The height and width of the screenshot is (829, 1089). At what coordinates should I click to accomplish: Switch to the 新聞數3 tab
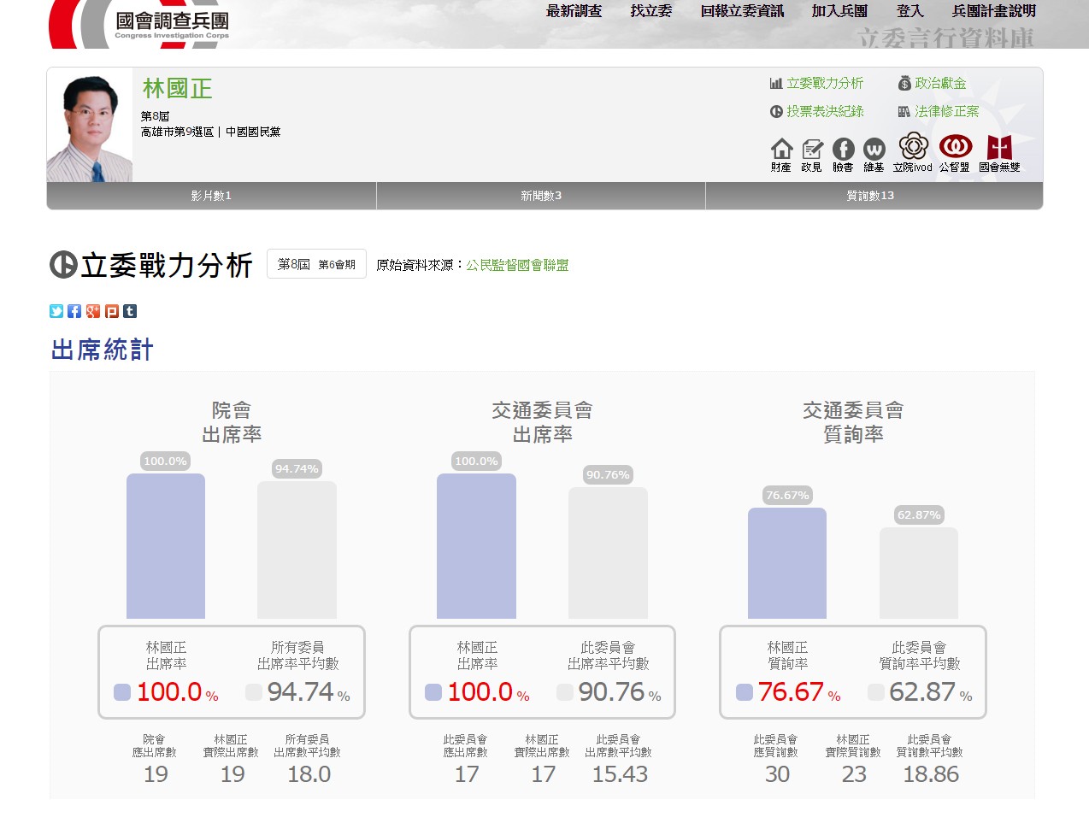(x=541, y=196)
